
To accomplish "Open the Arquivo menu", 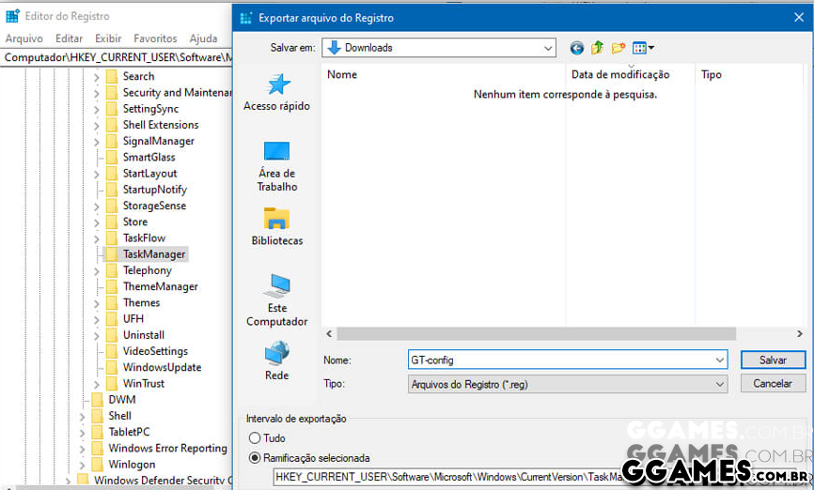I will click(x=24, y=38).
